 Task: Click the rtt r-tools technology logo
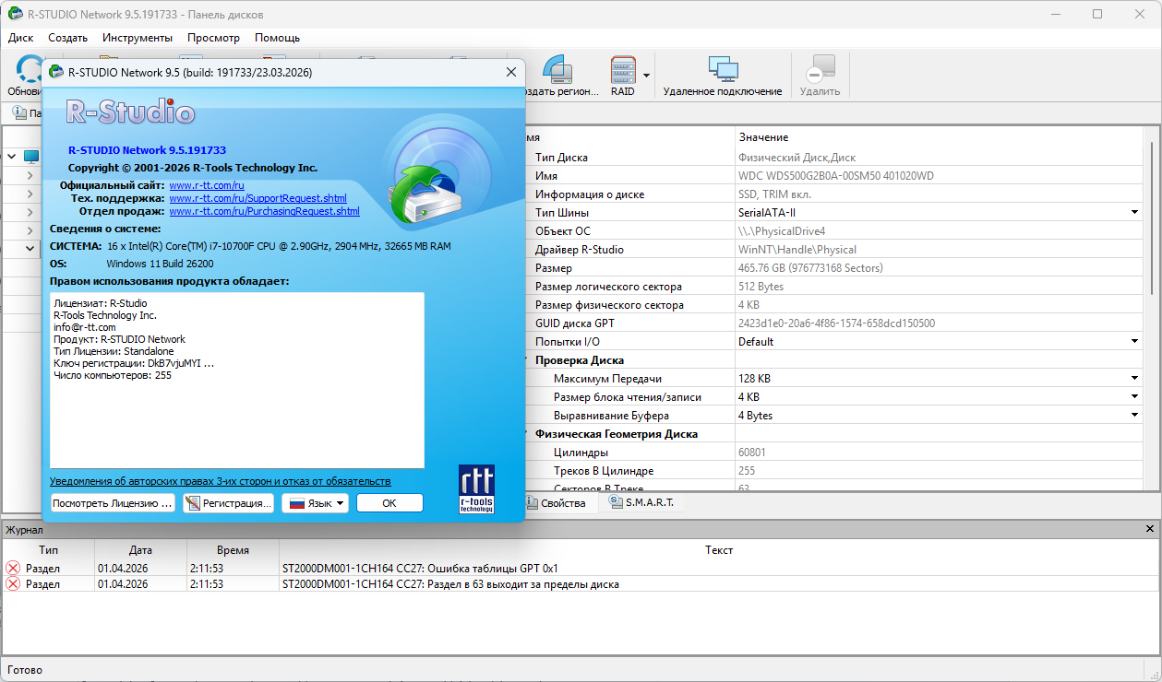click(x=476, y=488)
